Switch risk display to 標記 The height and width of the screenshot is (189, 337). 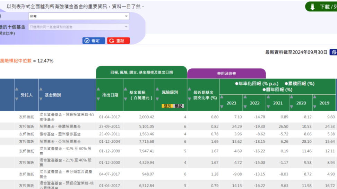point(179,106)
